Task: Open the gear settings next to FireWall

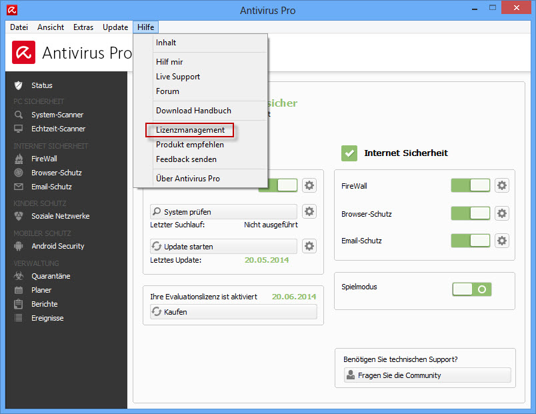Action: pos(501,185)
